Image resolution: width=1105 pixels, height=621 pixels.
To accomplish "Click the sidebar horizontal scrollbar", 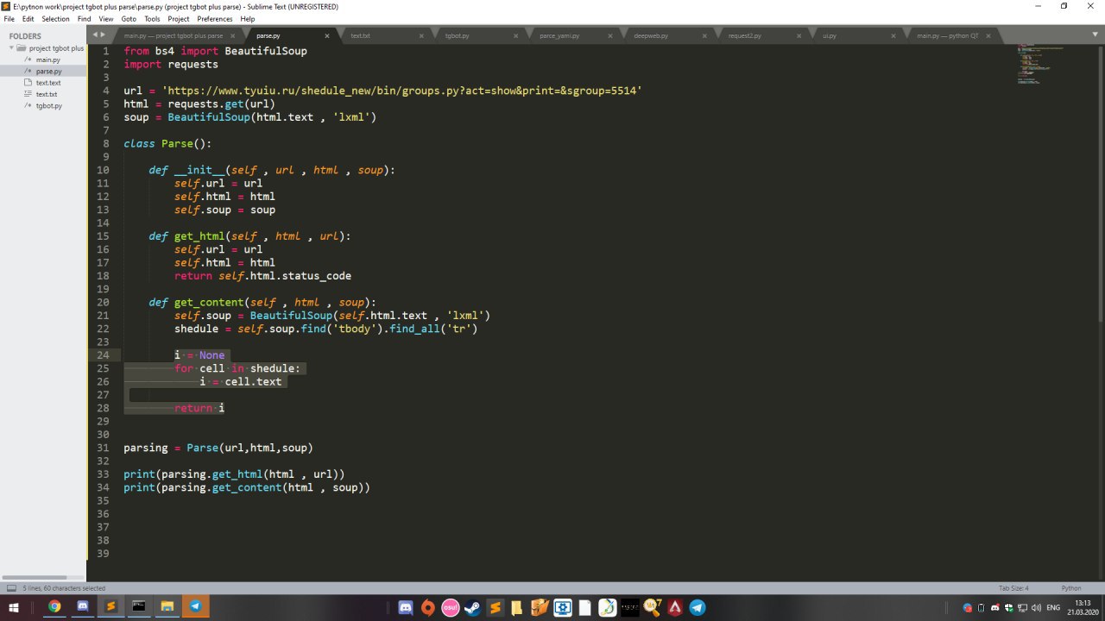I will point(35,577).
